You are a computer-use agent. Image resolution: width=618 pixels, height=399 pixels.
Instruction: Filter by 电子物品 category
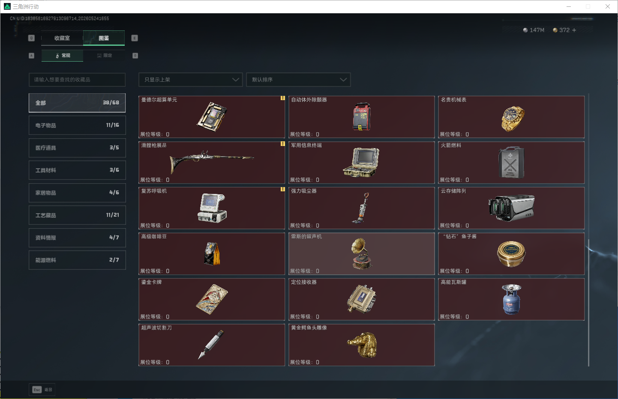pos(77,125)
